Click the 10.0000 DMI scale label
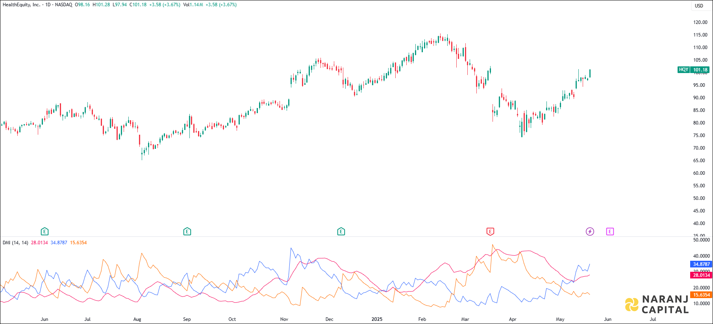The width and height of the screenshot is (713, 324). coord(702,304)
